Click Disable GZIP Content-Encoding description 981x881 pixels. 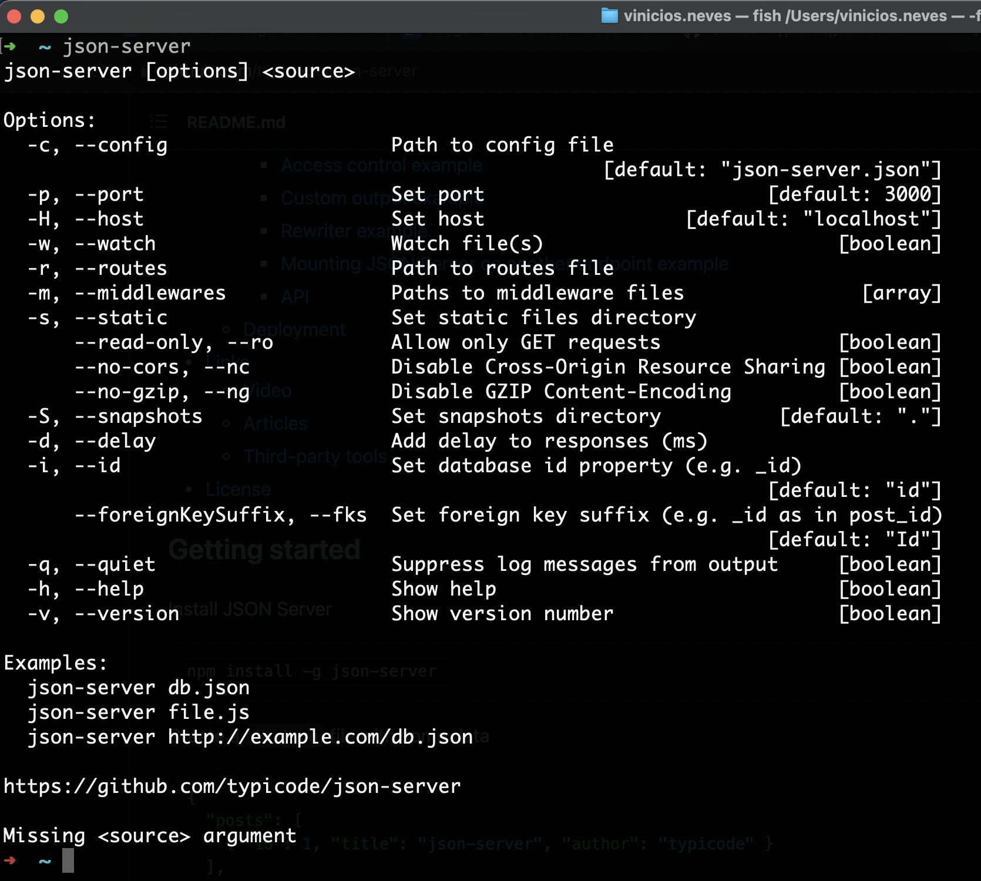(562, 392)
